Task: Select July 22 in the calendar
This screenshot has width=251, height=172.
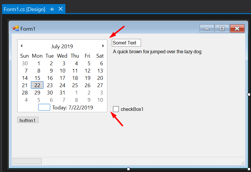Action: (37, 85)
